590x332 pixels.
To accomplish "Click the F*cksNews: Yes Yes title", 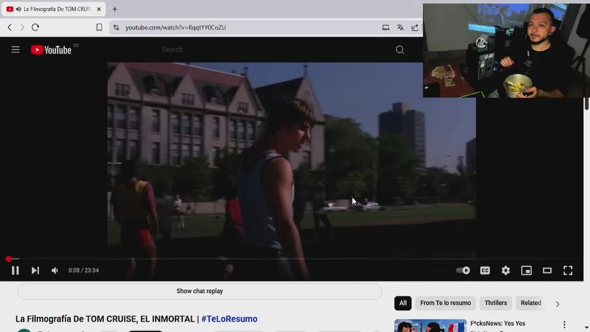I will click(498, 323).
